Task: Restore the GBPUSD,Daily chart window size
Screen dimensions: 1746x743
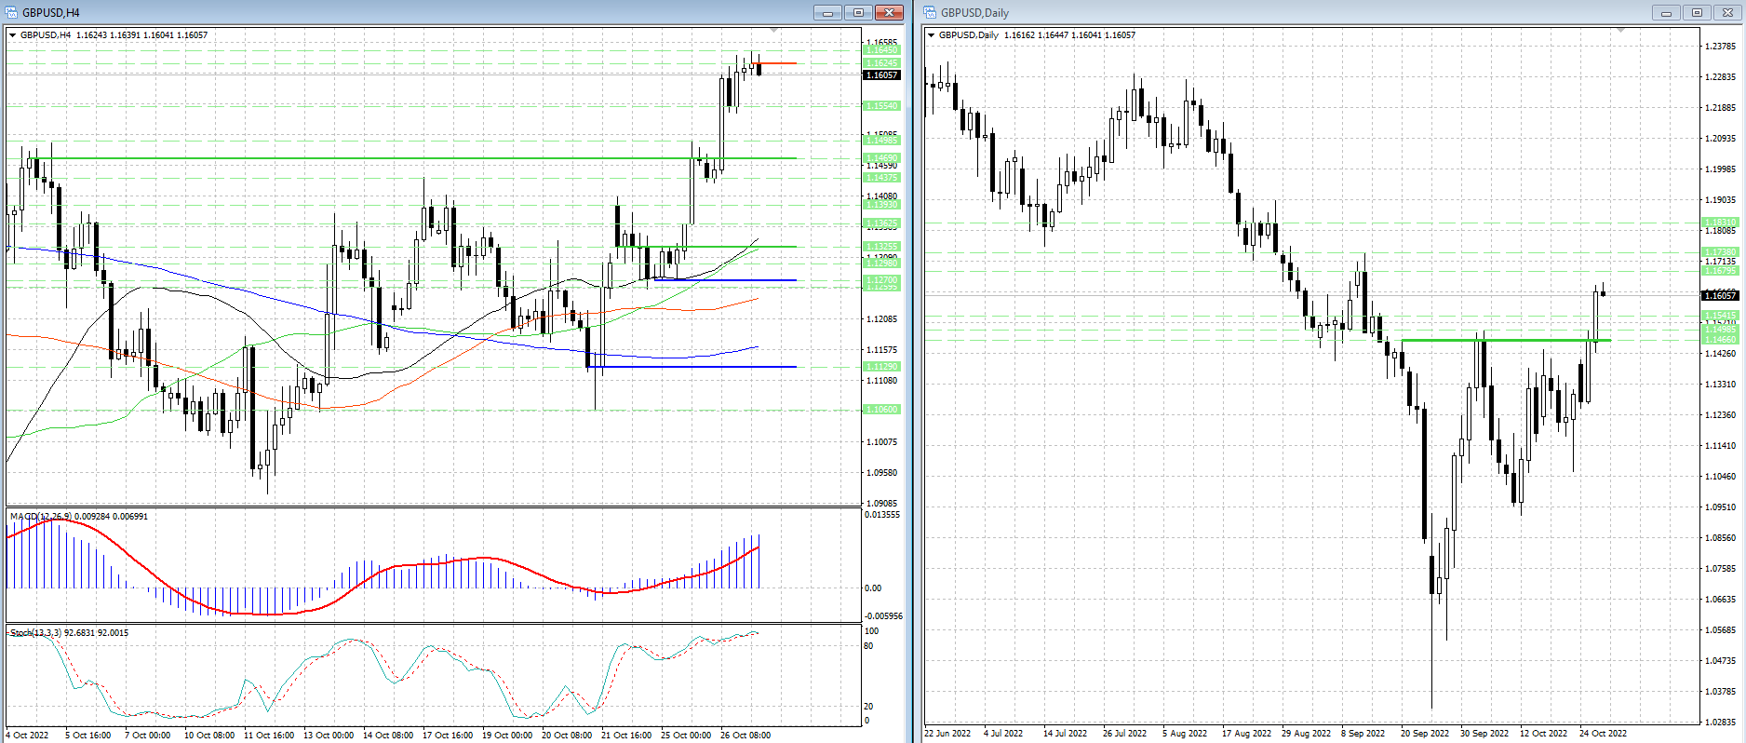Action: coord(1697,12)
